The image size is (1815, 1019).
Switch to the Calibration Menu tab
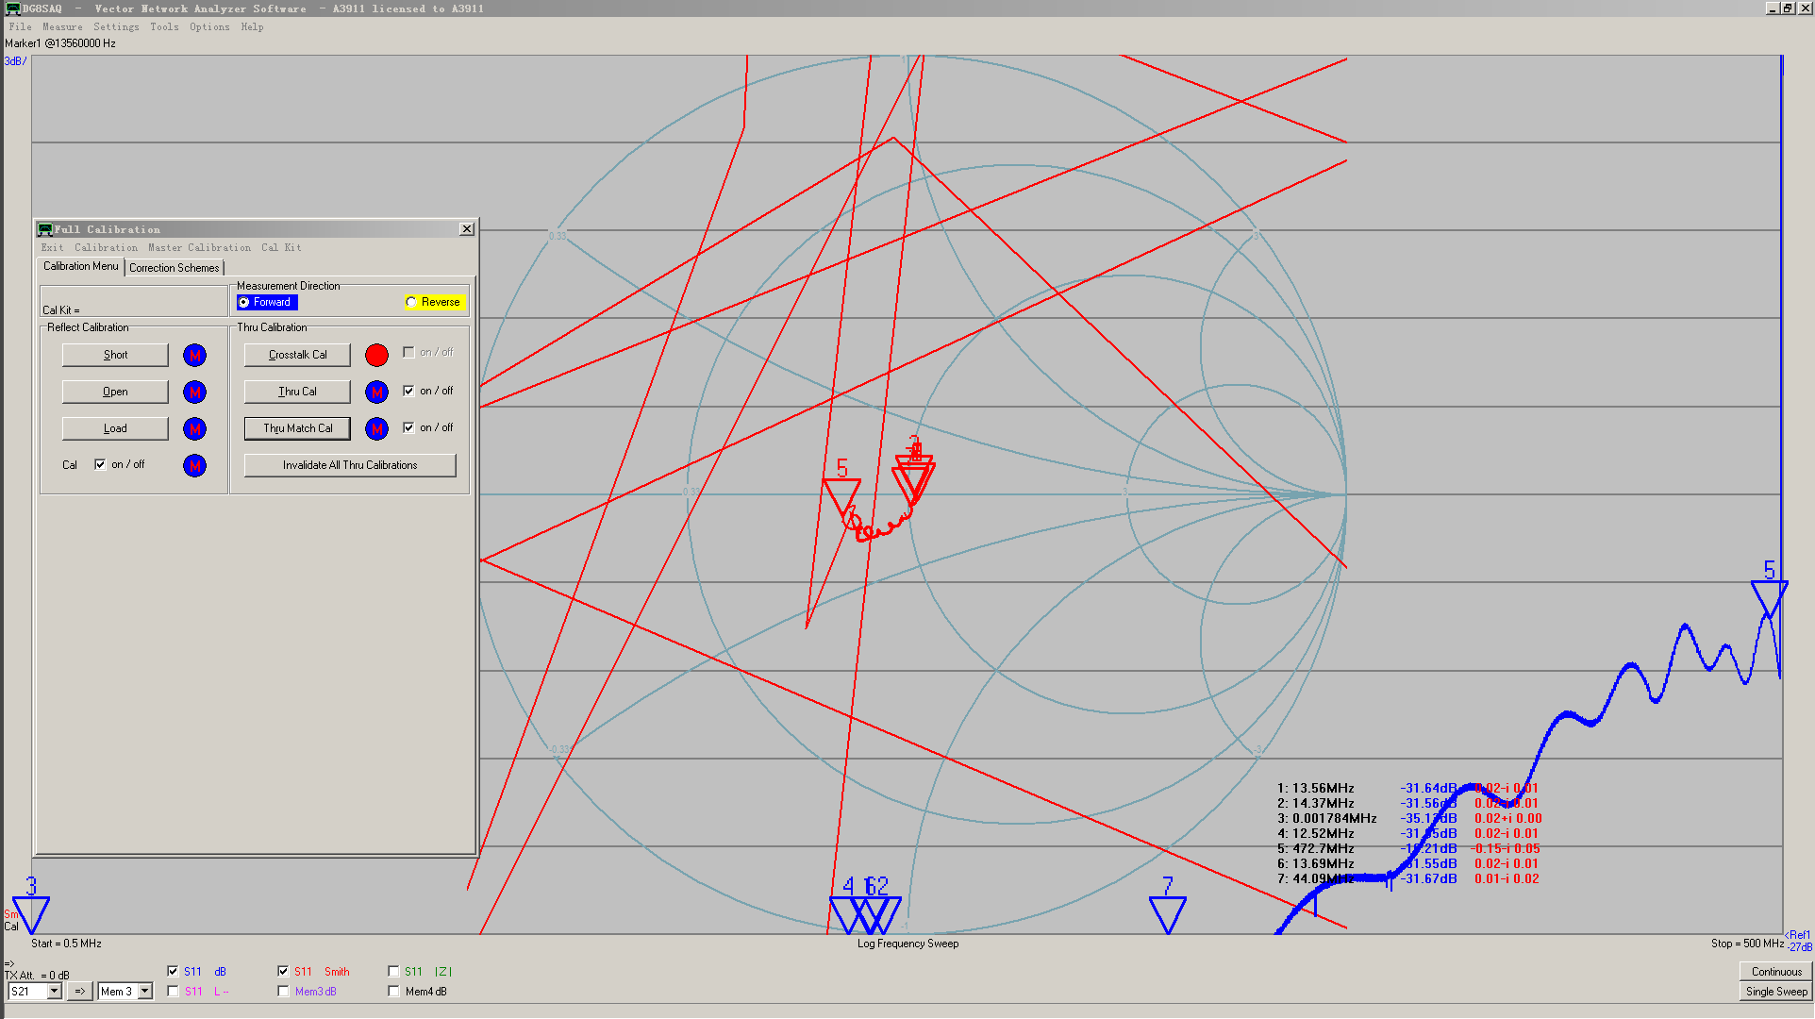coord(81,266)
